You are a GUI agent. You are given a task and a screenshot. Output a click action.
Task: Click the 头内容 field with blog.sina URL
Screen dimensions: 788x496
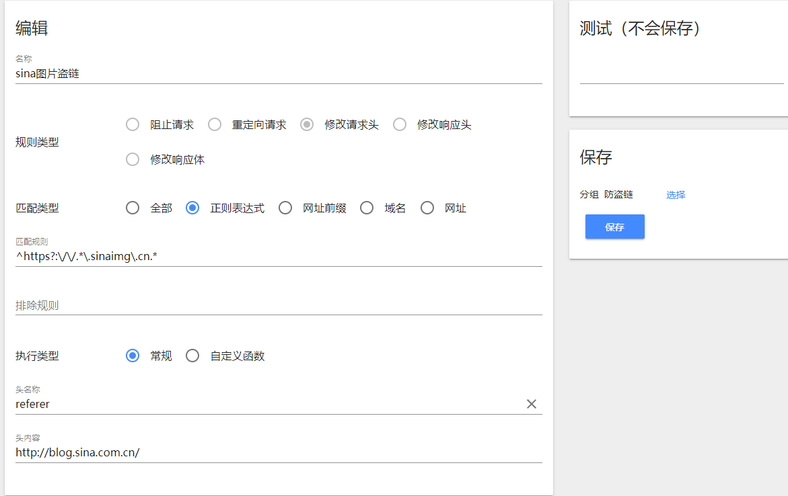point(278,453)
